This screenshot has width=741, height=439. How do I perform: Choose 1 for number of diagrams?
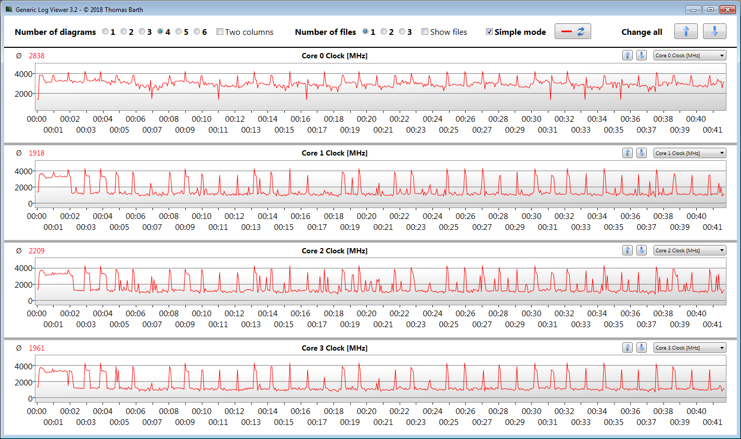click(x=106, y=32)
